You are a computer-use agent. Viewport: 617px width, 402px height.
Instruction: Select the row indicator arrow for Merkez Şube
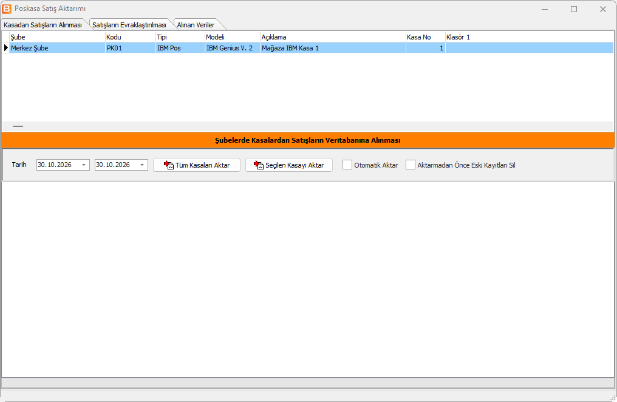[x=6, y=48]
